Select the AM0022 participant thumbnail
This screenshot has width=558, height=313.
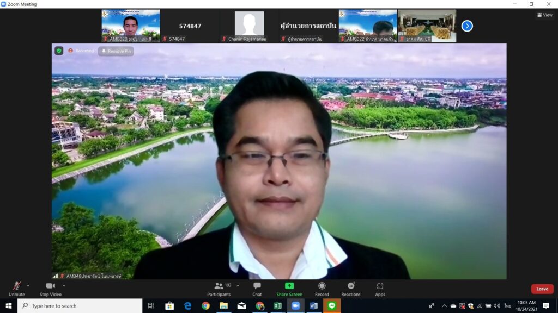click(x=368, y=26)
